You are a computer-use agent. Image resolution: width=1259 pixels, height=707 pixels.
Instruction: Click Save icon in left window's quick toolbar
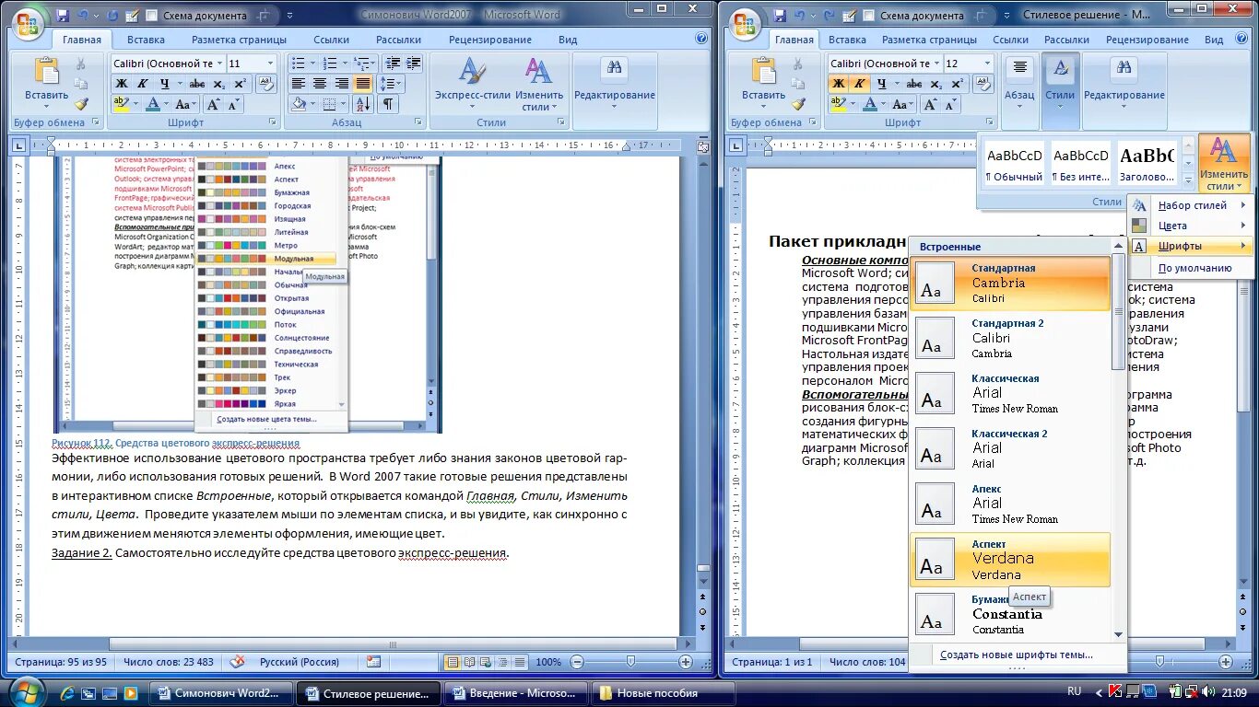pos(63,16)
